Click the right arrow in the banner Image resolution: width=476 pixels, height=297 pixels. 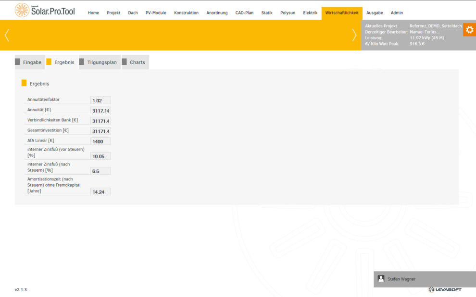[x=354, y=35]
